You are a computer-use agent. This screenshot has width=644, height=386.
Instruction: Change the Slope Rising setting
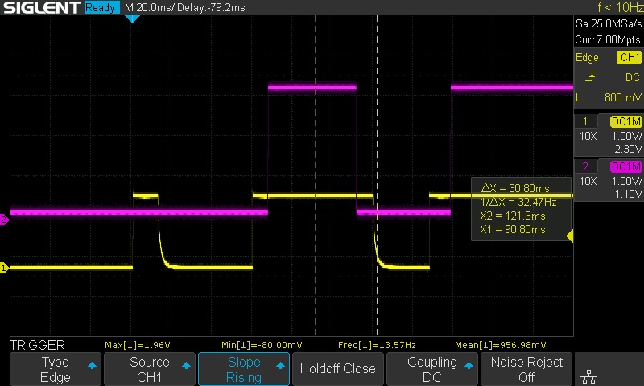244,369
